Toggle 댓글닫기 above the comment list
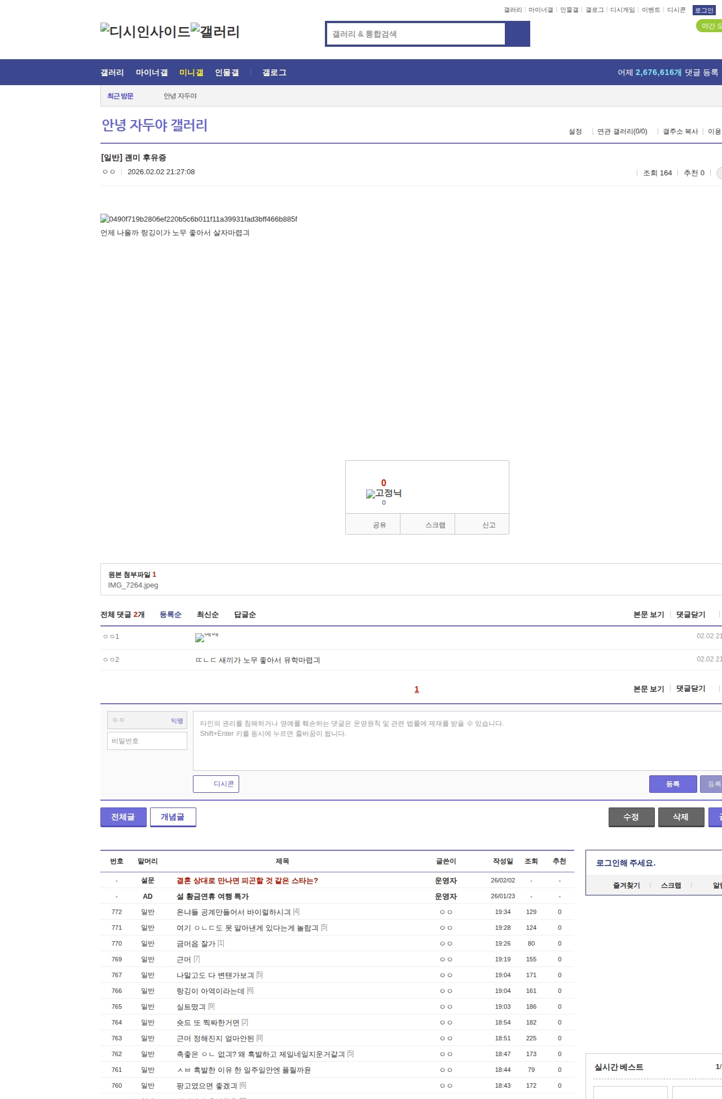The image size is (722, 1099). (690, 615)
